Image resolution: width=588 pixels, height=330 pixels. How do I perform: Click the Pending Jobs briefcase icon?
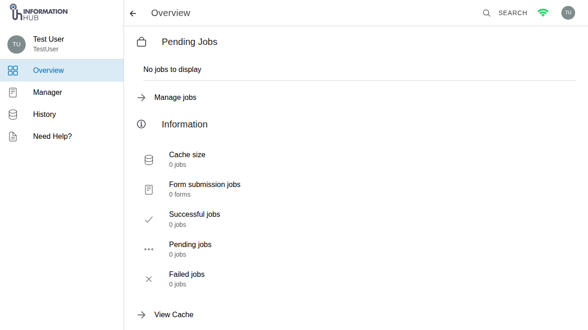(141, 42)
